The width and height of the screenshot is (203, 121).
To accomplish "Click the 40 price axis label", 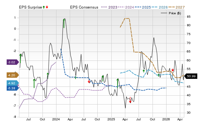I will pyautogui.click(x=189, y=95).
